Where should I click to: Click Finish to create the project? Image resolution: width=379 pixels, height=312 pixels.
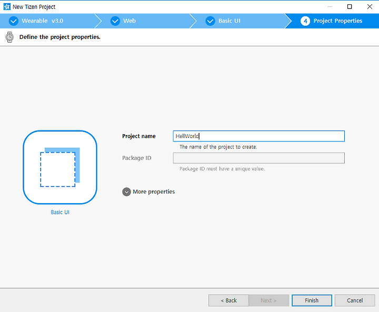[x=312, y=300]
